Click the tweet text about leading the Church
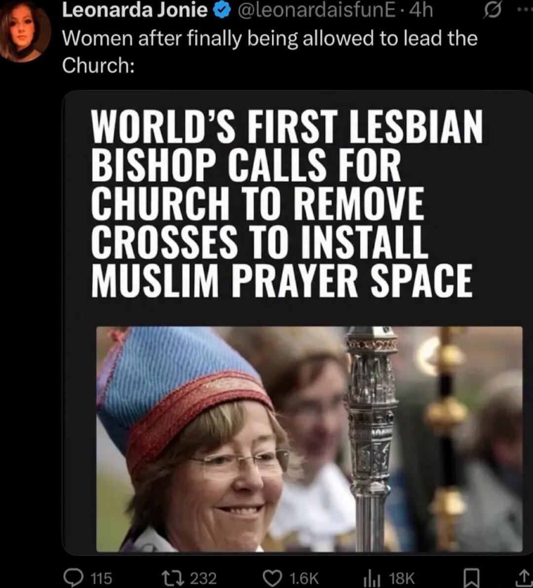Image resolution: width=533 pixels, height=588 pixels. (269, 52)
